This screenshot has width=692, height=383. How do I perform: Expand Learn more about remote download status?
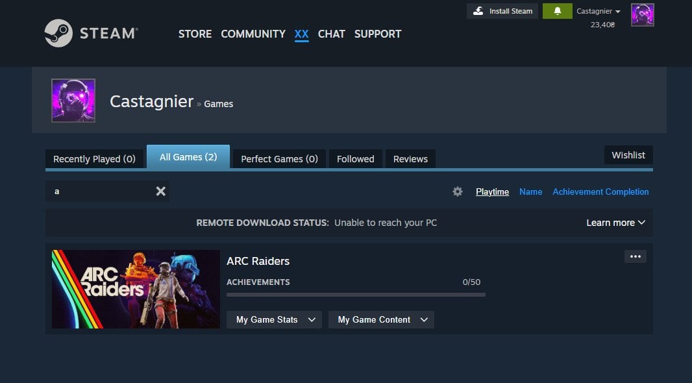(x=615, y=223)
